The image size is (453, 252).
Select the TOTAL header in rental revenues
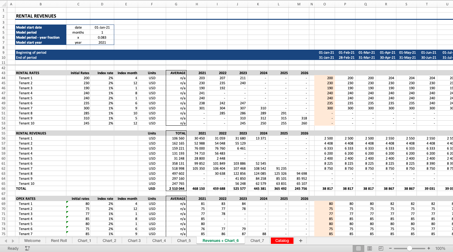(176, 133)
